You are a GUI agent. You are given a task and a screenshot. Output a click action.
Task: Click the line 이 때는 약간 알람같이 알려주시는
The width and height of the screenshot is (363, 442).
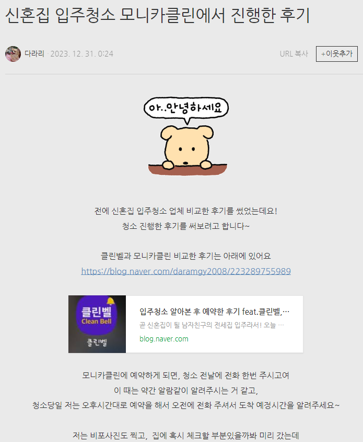pyautogui.click(x=185, y=390)
